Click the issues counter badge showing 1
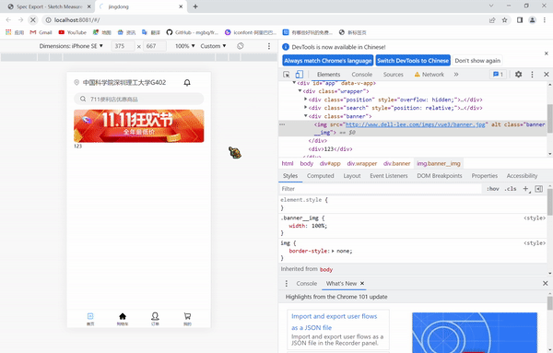Viewport: 553px width, 353px height. [498, 75]
